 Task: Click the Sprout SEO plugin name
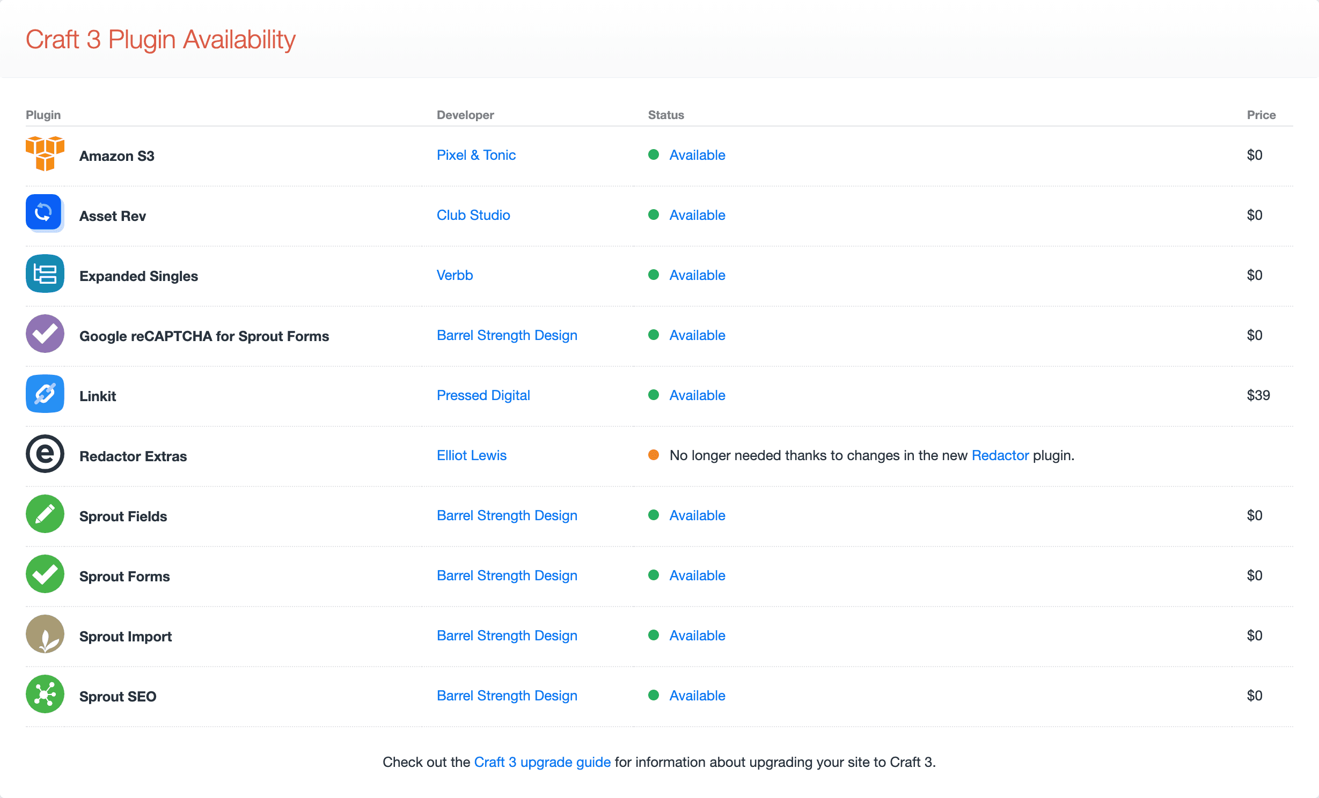[x=118, y=697]
